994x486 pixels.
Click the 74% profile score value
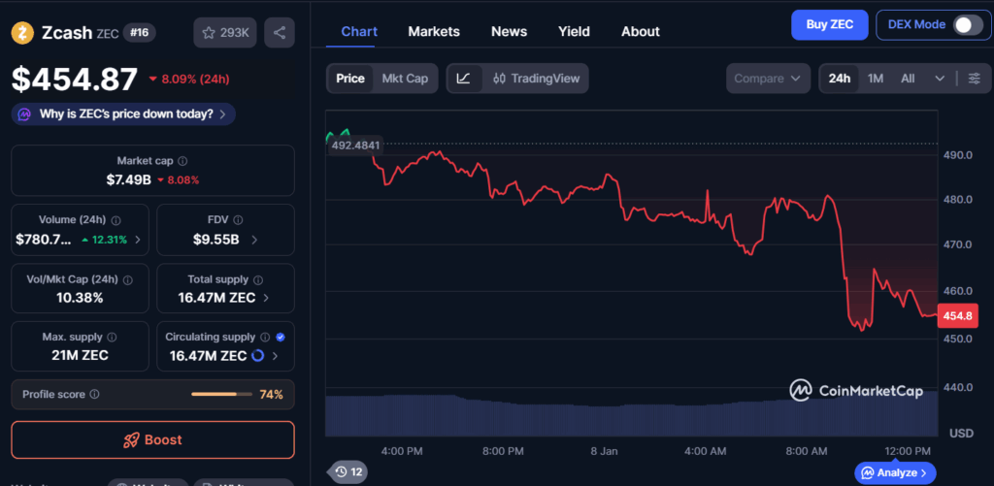272,395
